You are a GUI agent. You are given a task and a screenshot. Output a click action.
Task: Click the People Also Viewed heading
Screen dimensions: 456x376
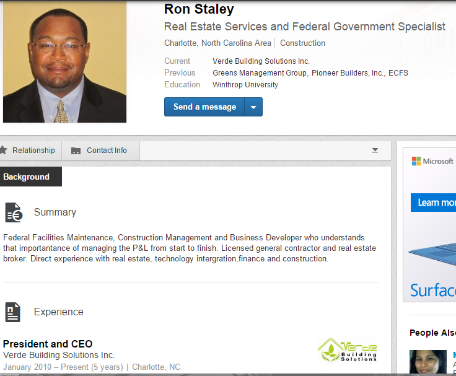pos(432,333)
